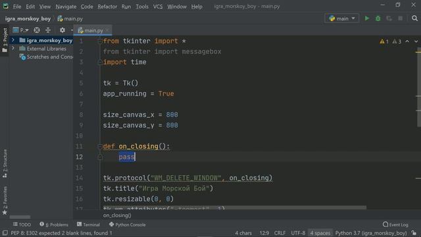Click the weak warning count indicator
This screenshot has height=237, width=421.
(397, 41)
